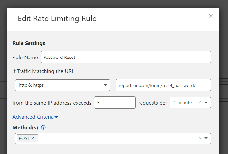This screenshot has height=154, width=228.
Task: Remove the POST method tag
Action: [x=33, y=138]
